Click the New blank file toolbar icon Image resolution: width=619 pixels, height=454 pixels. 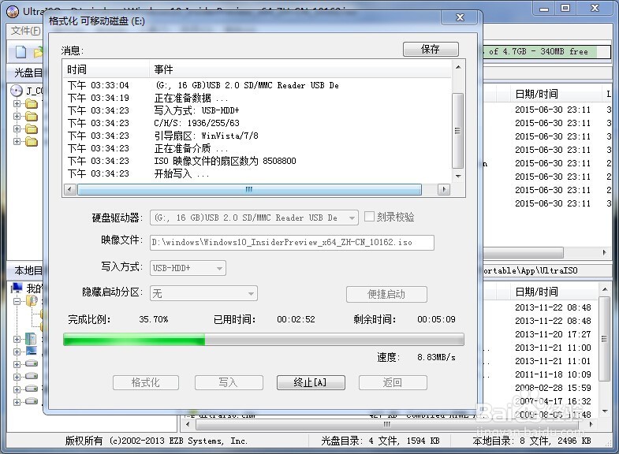[21, 52]
